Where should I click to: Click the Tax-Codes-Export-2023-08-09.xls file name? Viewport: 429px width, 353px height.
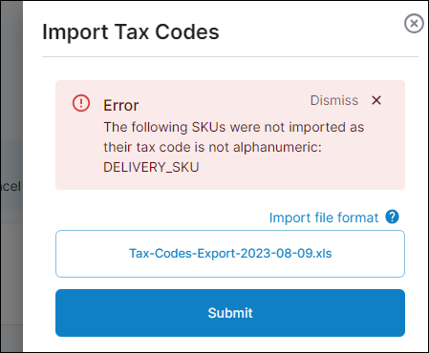tap(230, 254)
